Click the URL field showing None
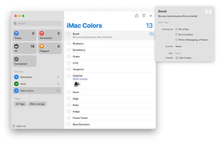Screen dimensions: 221x143 tap(178, 53)
